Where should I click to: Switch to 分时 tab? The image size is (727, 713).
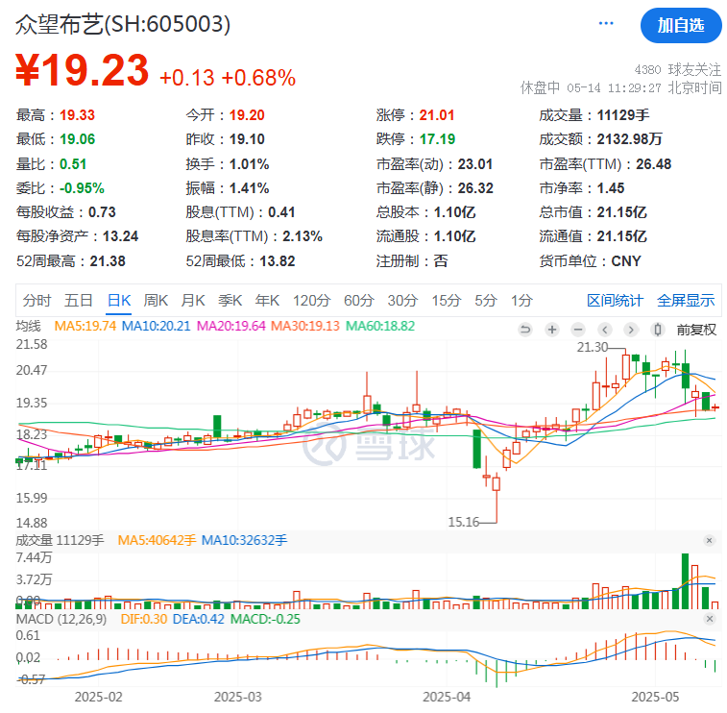tap(36, 301)
